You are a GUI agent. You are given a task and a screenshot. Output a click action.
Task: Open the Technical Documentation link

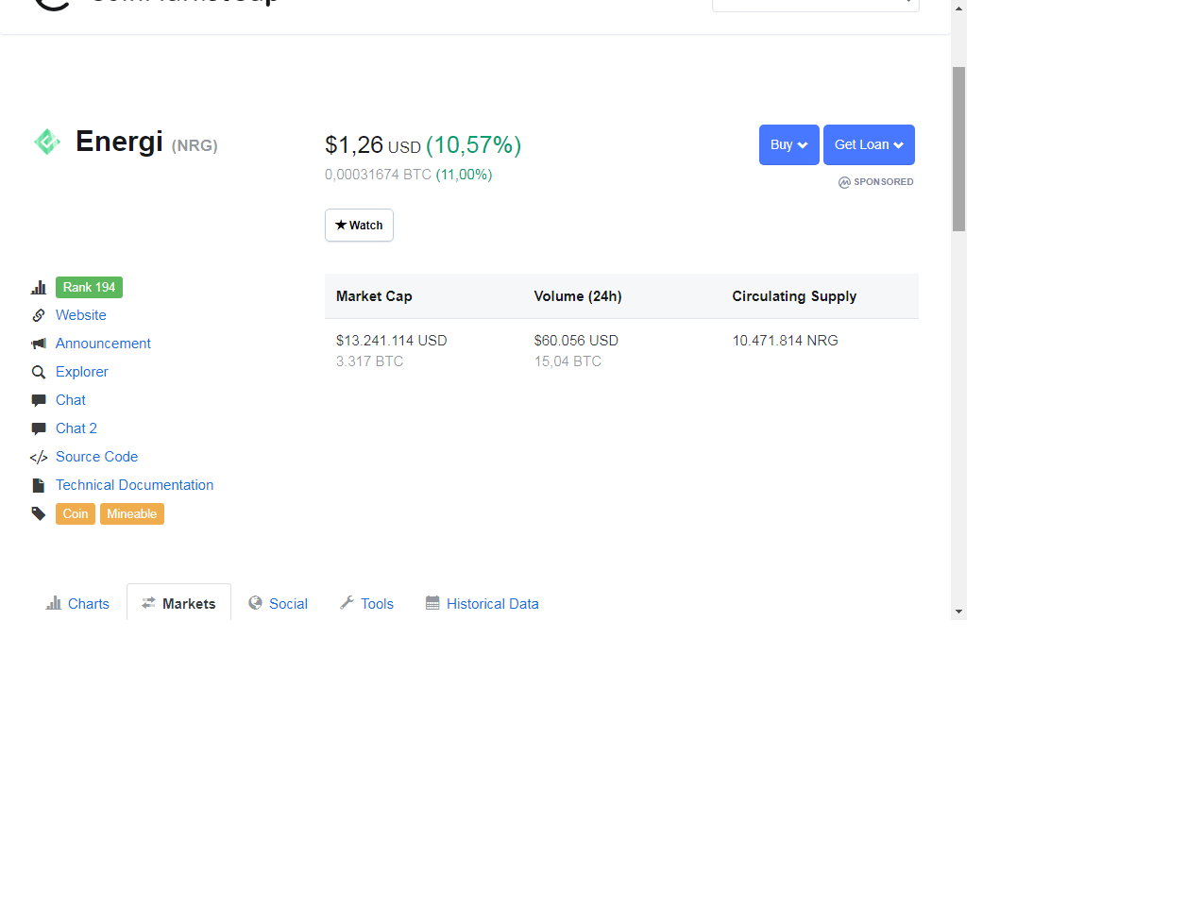[135, 485]
